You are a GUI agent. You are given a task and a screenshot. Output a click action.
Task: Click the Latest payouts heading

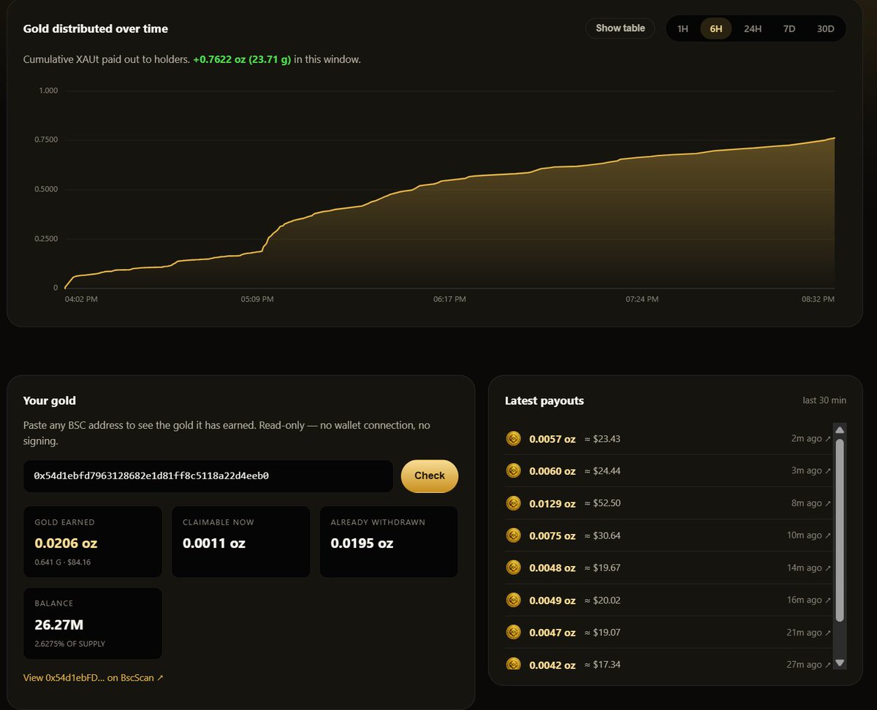pyautogui.click(x=544, y=400)
